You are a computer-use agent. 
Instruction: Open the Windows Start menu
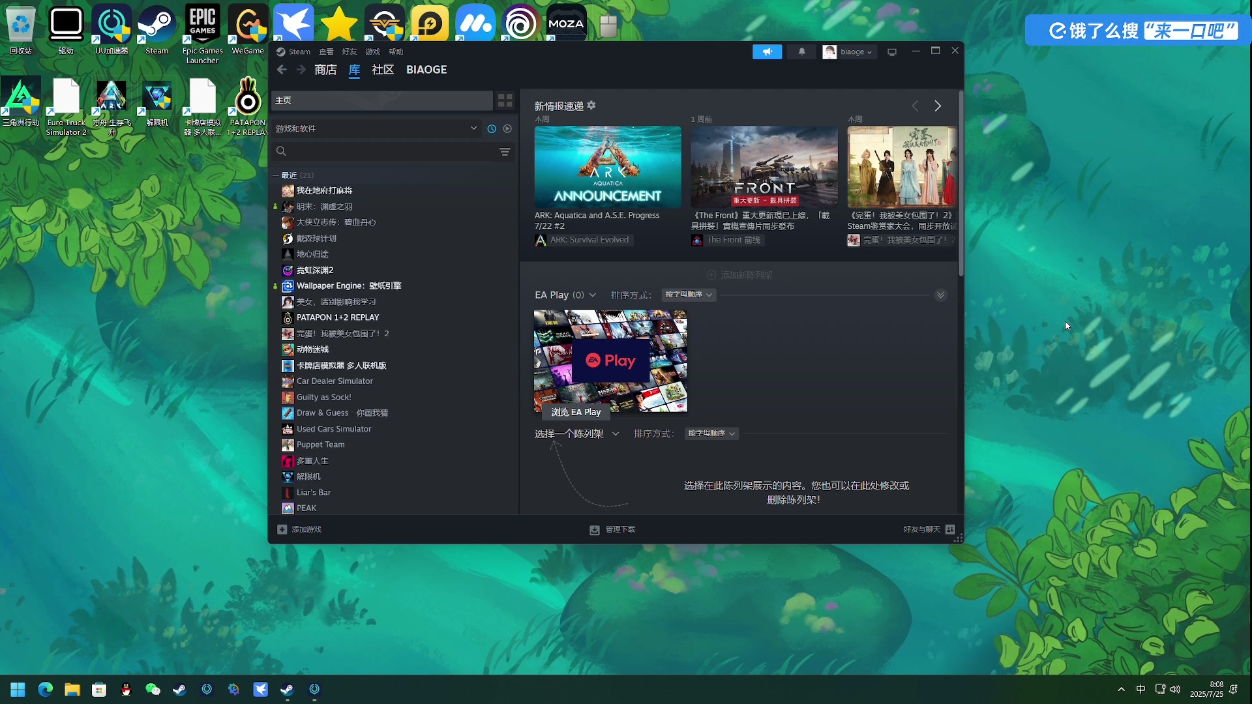click(x=18, y=690)
